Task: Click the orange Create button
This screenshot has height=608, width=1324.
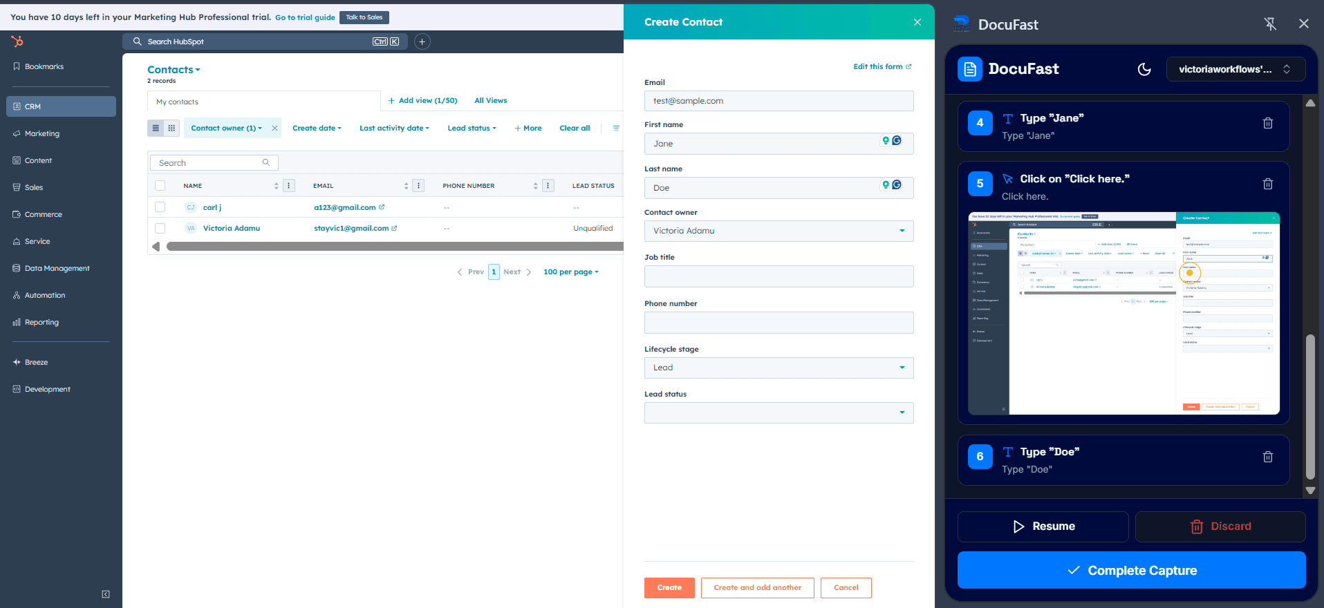Action: tap(669, 587)
